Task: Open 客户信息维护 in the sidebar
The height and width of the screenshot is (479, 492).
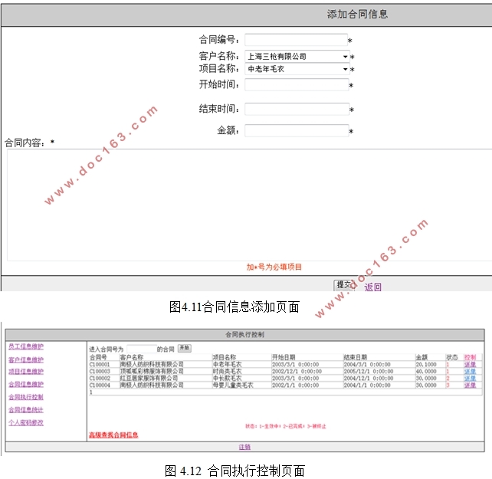Action: point(26,359)
